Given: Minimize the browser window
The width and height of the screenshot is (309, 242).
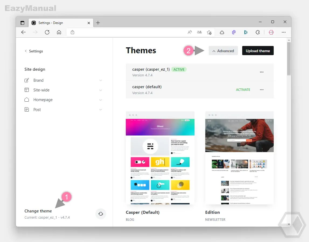Looking at the screenshot, I should point(260,22).
